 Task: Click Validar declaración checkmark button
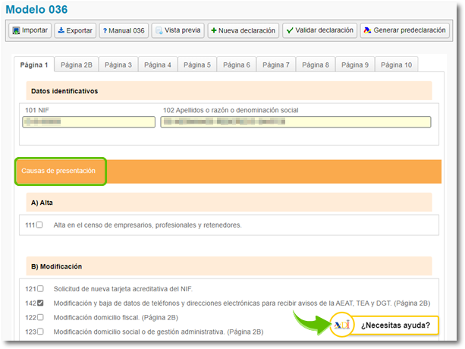pyautogui.click(x=319, y=30)
